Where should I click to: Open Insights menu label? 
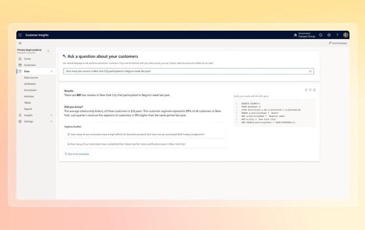pyautogui.click(x=28, y=115)
